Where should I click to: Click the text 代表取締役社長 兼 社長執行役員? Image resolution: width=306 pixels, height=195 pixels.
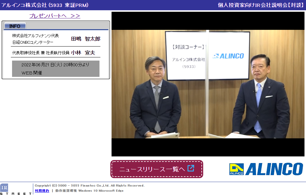coord(41,53)
